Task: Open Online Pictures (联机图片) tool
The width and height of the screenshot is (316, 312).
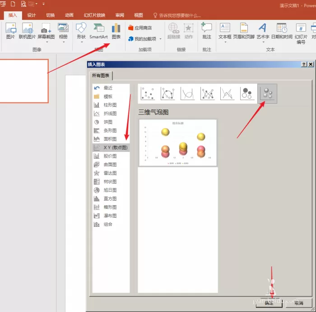Action: point(27,31)
